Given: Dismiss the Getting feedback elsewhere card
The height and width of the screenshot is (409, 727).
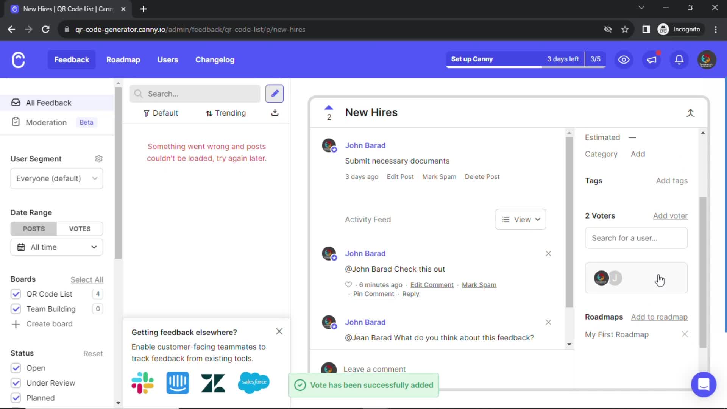Looking at the screenshot, I should (279, 332).
